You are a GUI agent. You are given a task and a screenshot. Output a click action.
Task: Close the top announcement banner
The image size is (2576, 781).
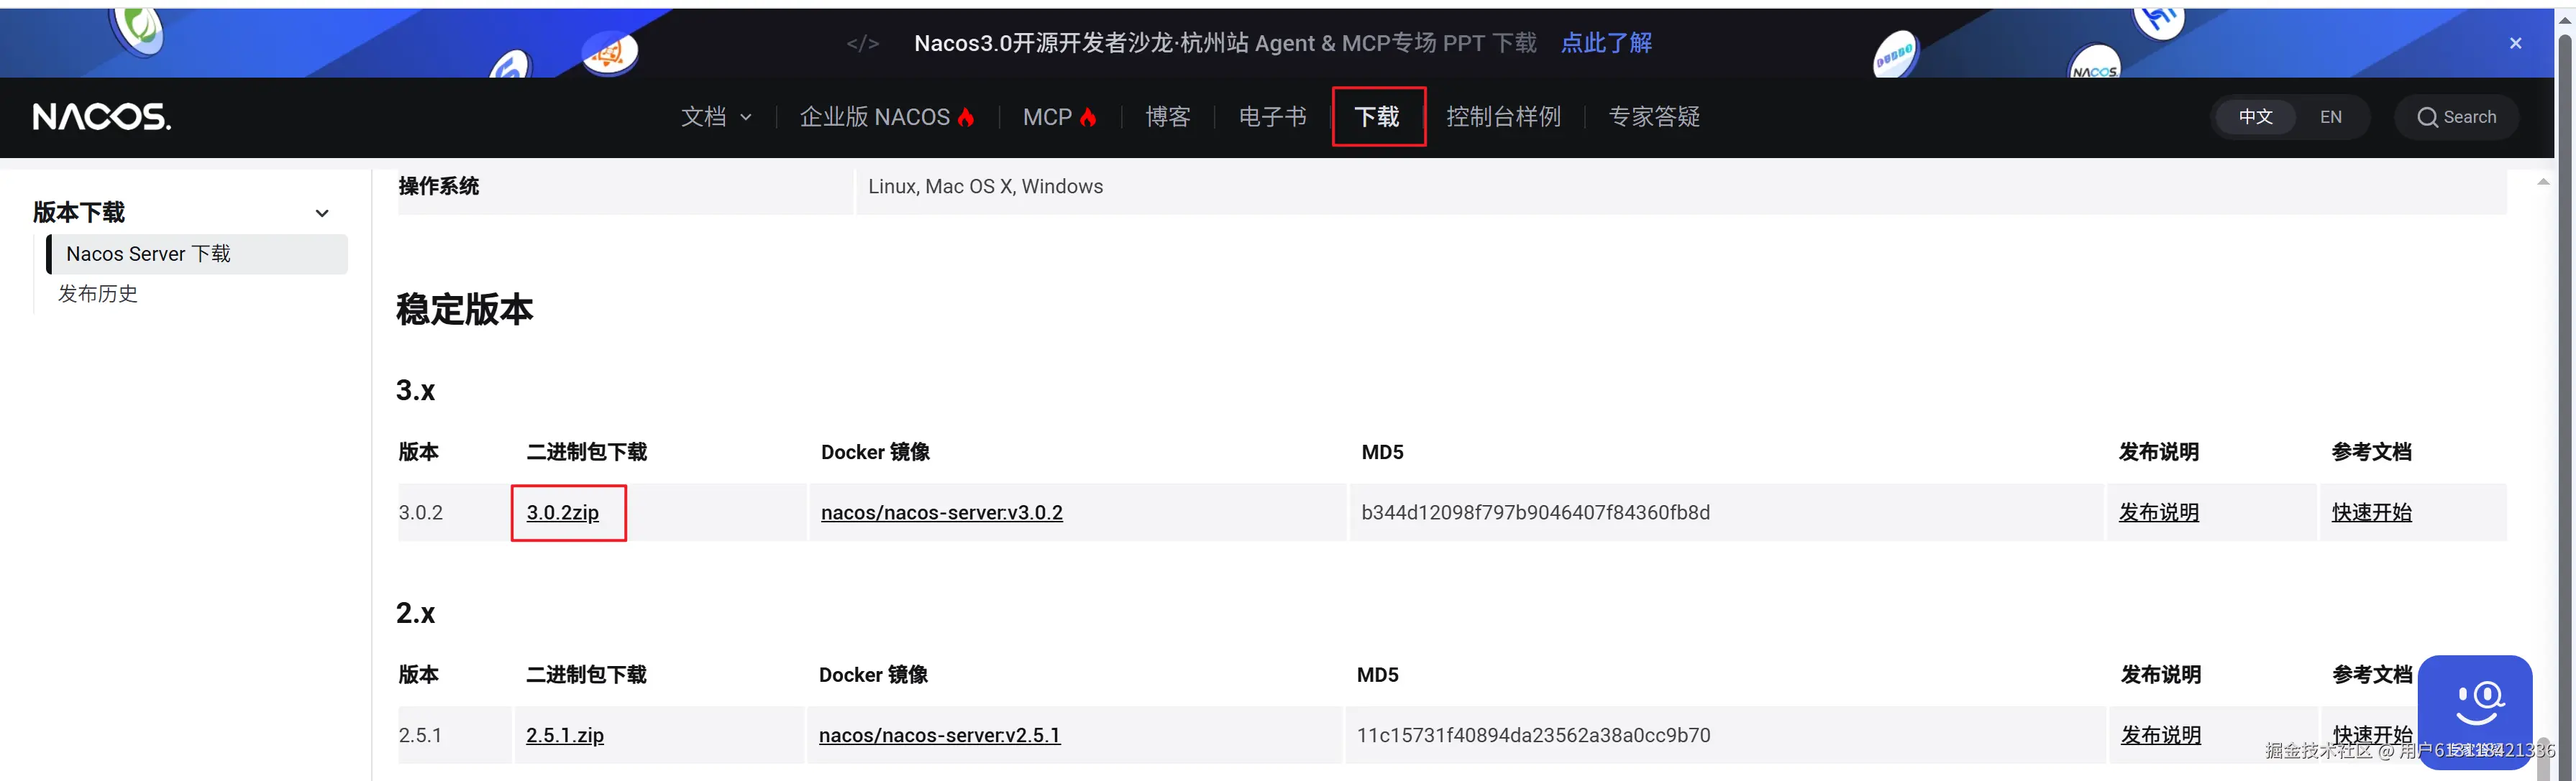[x=2515, y=43]
